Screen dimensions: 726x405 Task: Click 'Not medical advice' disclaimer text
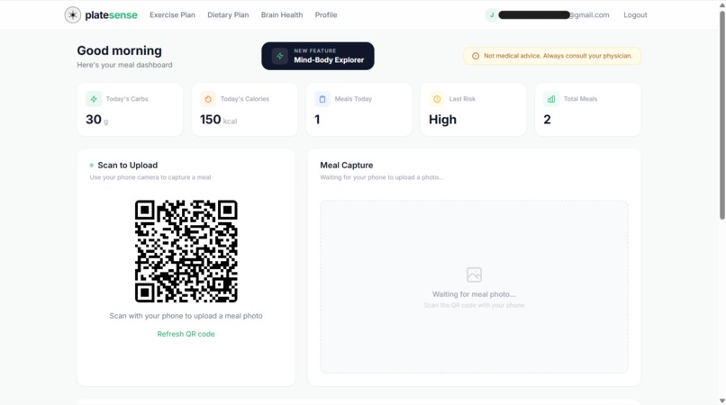(558, 56)
